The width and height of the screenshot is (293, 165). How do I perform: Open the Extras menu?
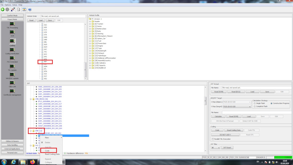[15, 5]
